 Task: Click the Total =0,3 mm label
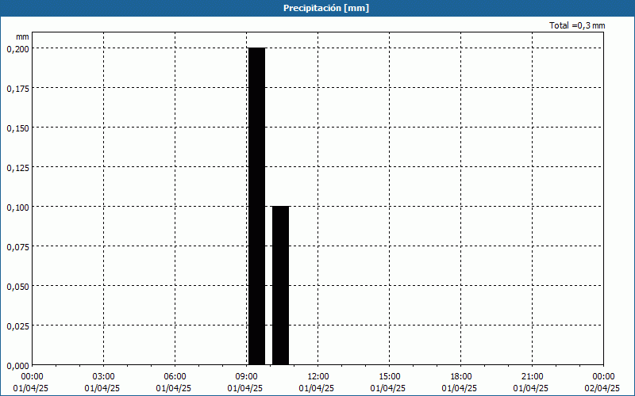(577, 25)
